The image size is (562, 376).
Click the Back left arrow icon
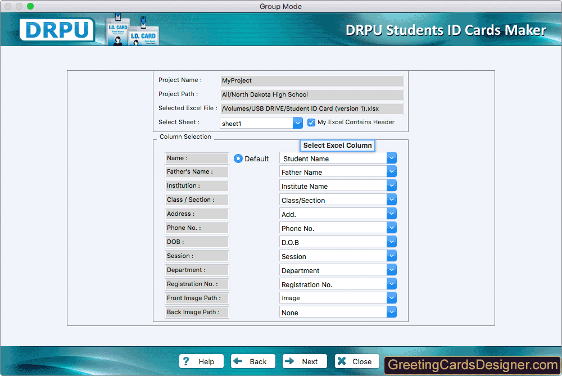238,361
